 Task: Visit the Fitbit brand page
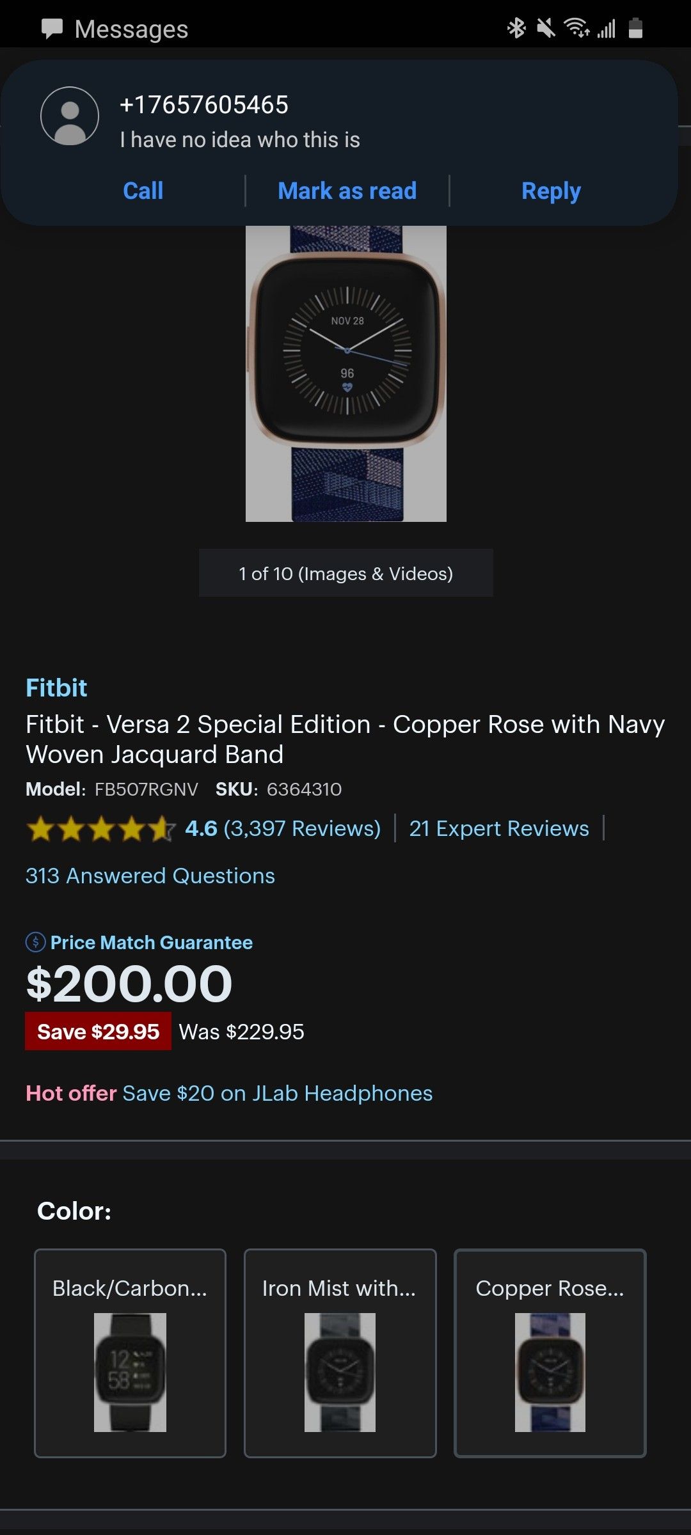click(56, 688)
